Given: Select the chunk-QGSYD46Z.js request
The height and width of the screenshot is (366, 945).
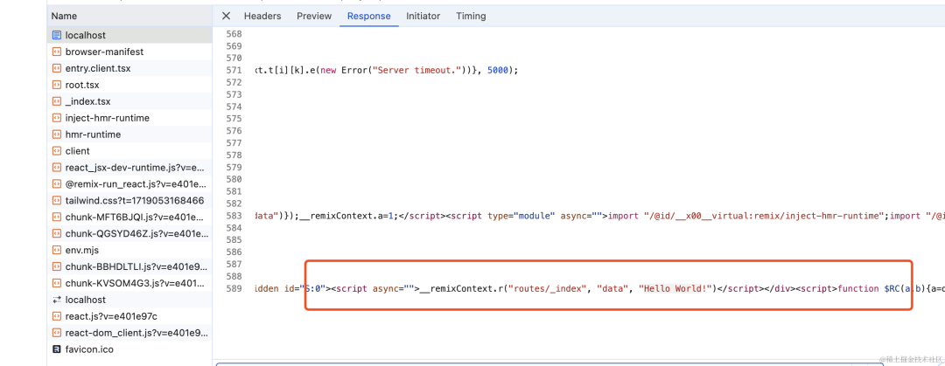Looking at the screenshot, I should pos(129,233).
